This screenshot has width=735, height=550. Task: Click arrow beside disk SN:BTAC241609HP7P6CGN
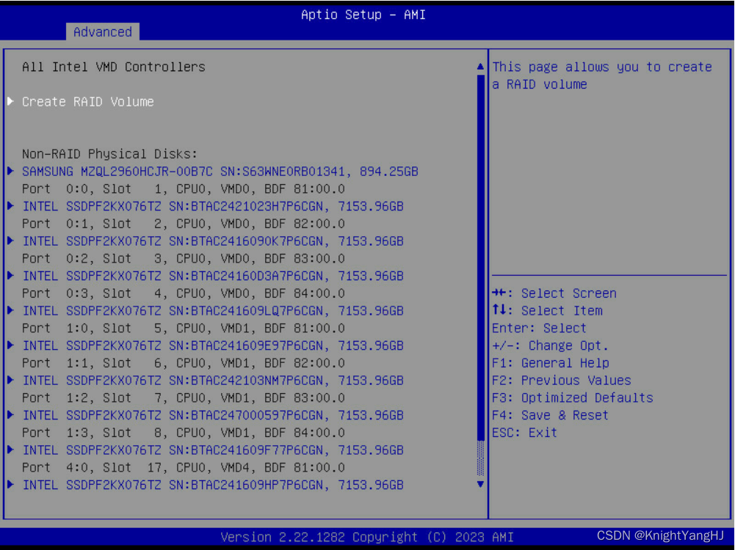[10, 485]
